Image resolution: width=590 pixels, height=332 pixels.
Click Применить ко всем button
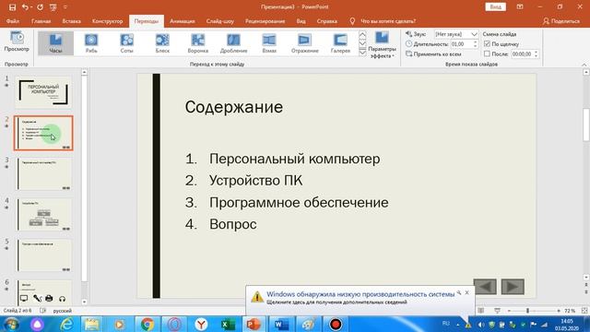(x=433, y=54)
